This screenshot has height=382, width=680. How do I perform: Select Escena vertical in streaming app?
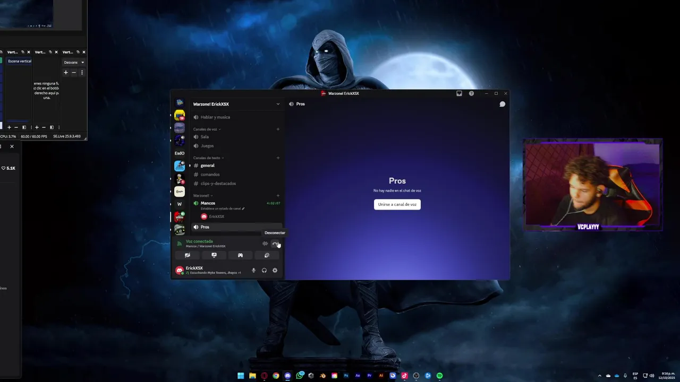point(20,61)
